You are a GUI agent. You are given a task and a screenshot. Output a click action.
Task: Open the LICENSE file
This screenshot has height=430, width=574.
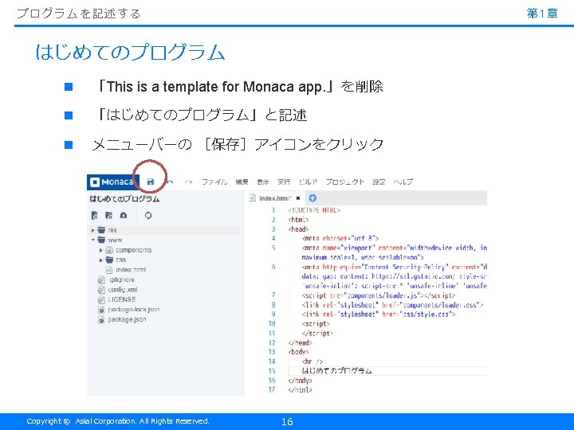[x=121, y=299]
